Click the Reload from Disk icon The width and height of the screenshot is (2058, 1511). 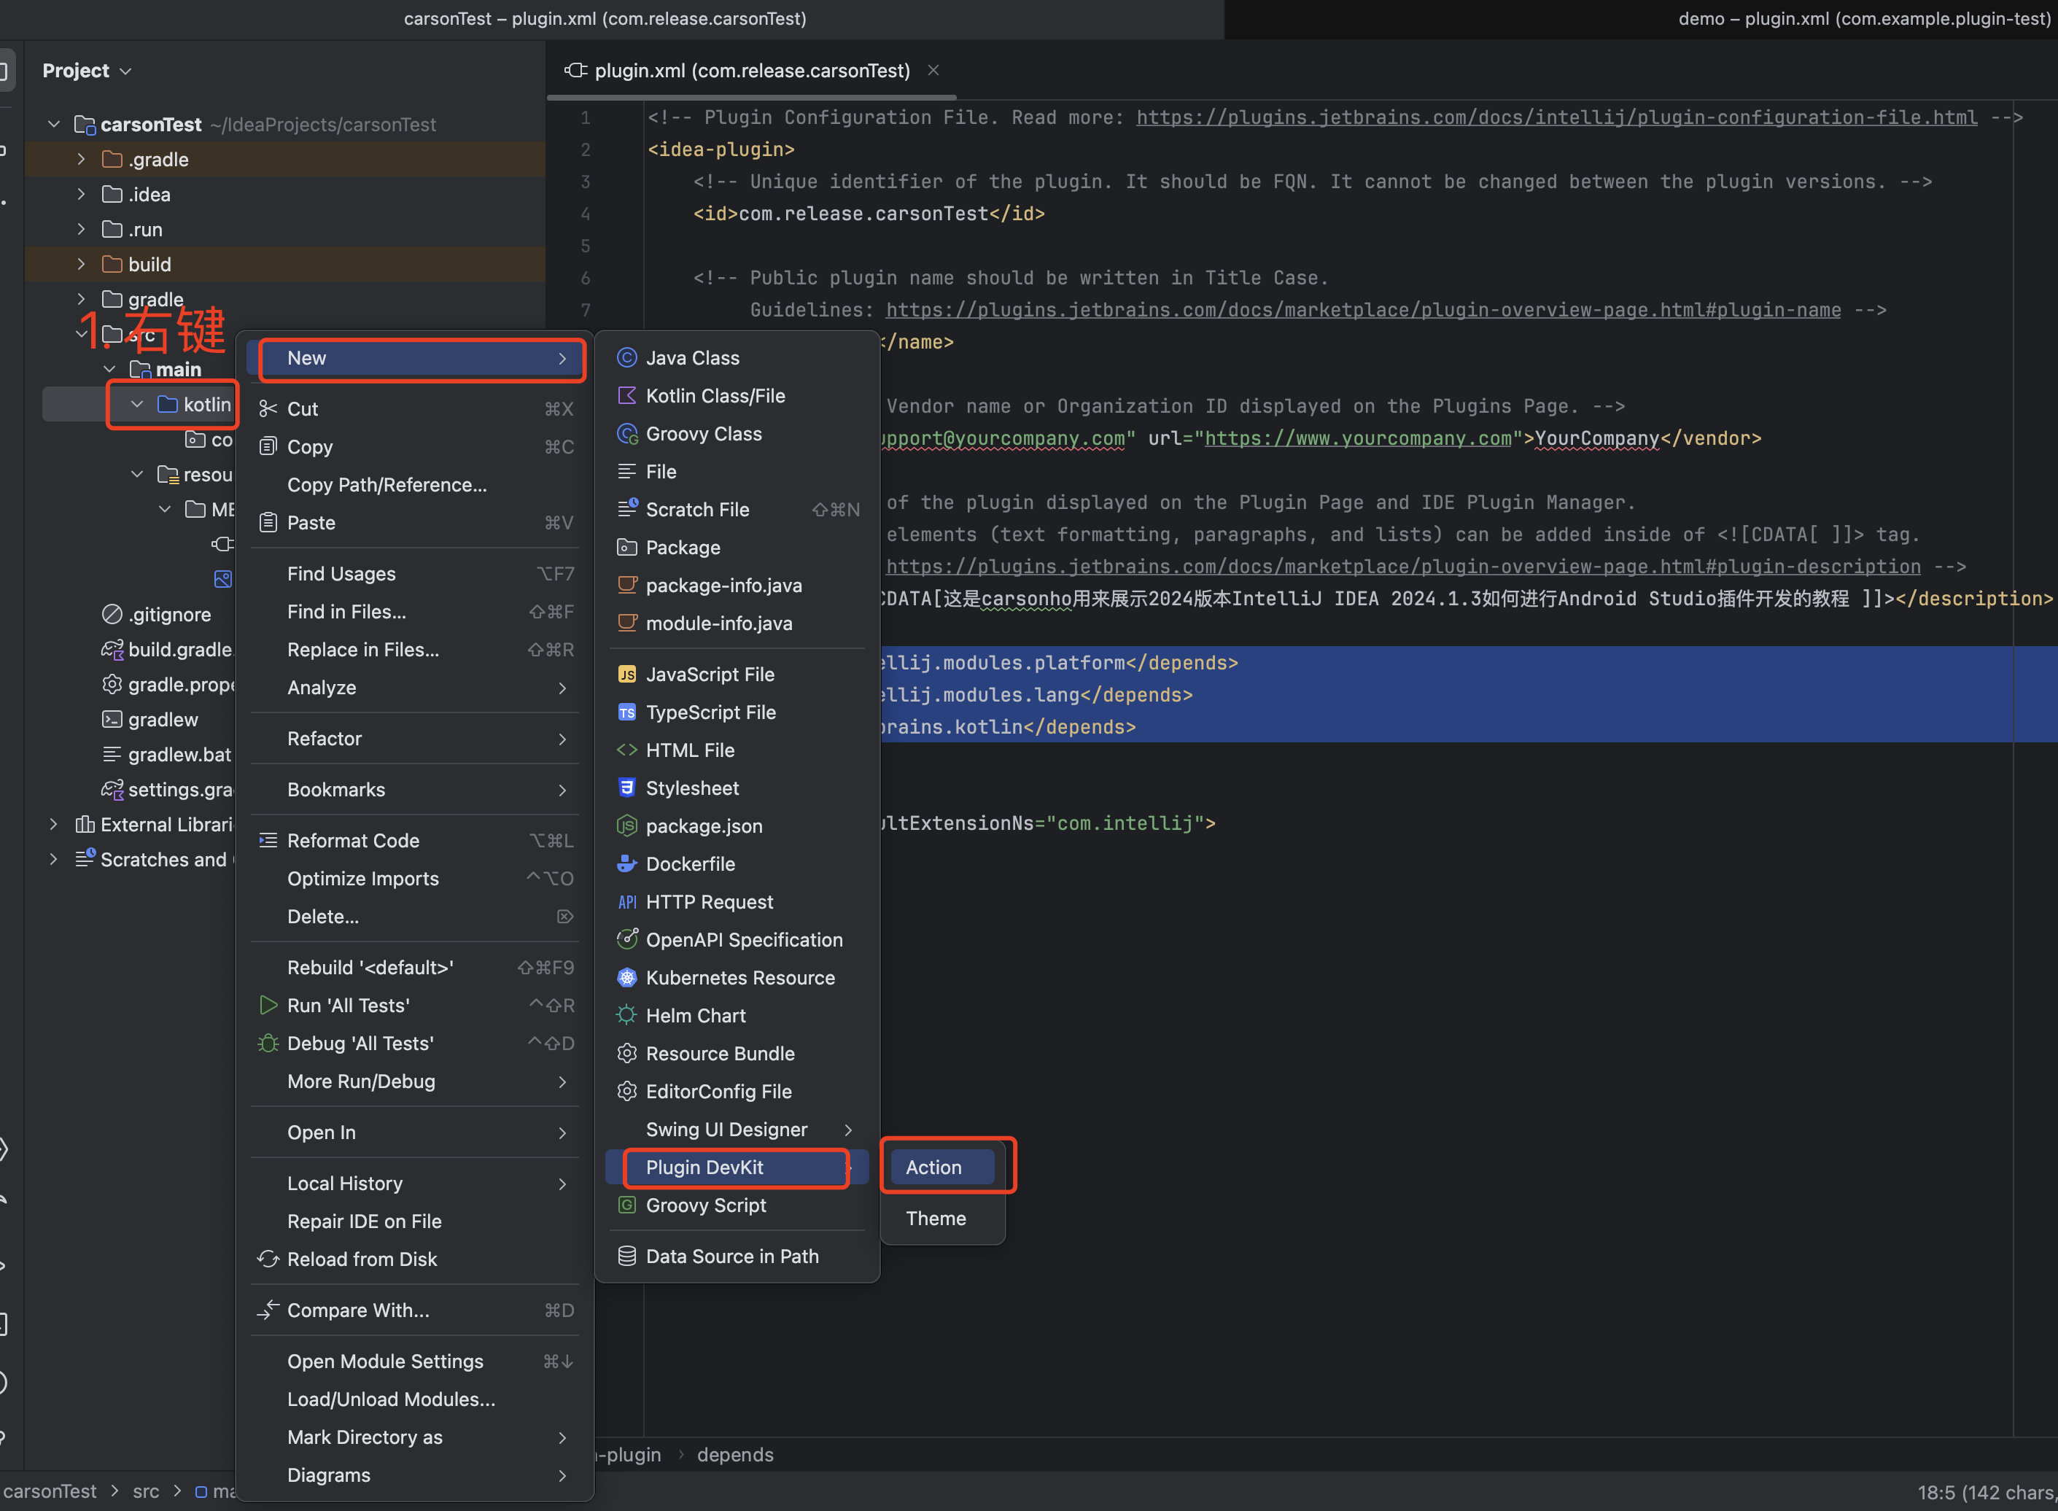tap(268, 1259)
